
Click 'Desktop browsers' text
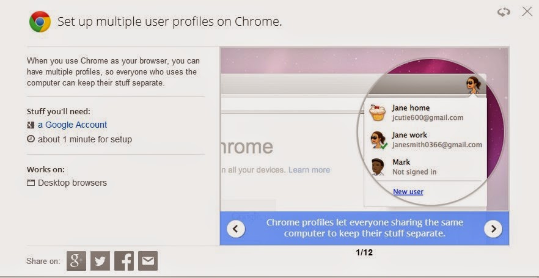pos(72,183)
